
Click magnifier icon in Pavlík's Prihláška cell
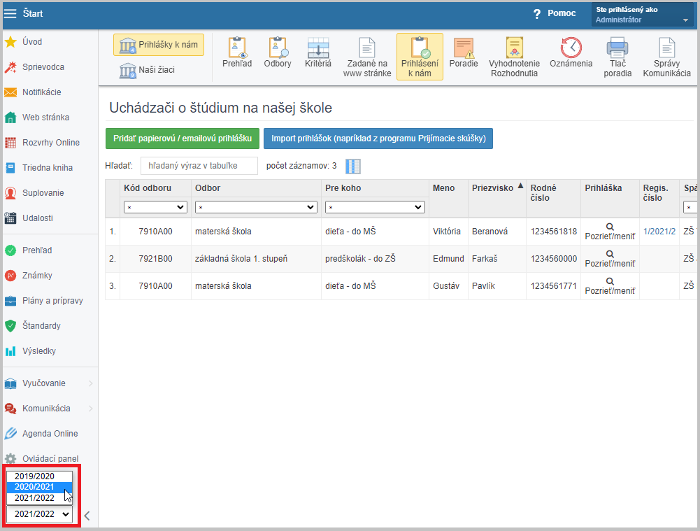[x=610, y=281]
